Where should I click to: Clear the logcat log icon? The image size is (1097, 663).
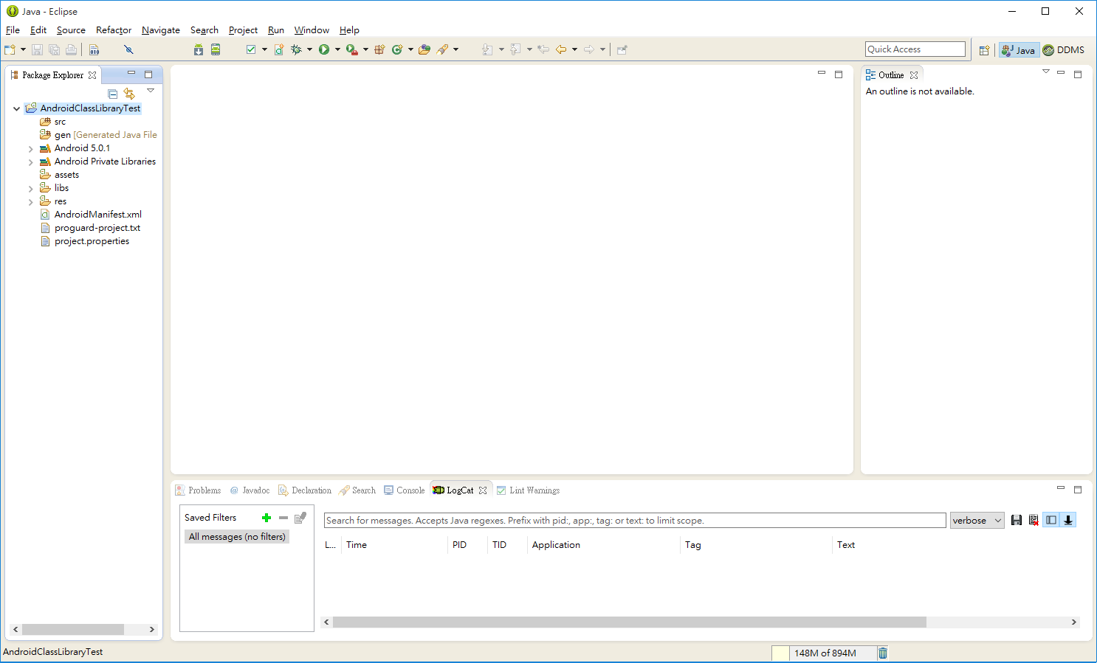point(1034,520)
